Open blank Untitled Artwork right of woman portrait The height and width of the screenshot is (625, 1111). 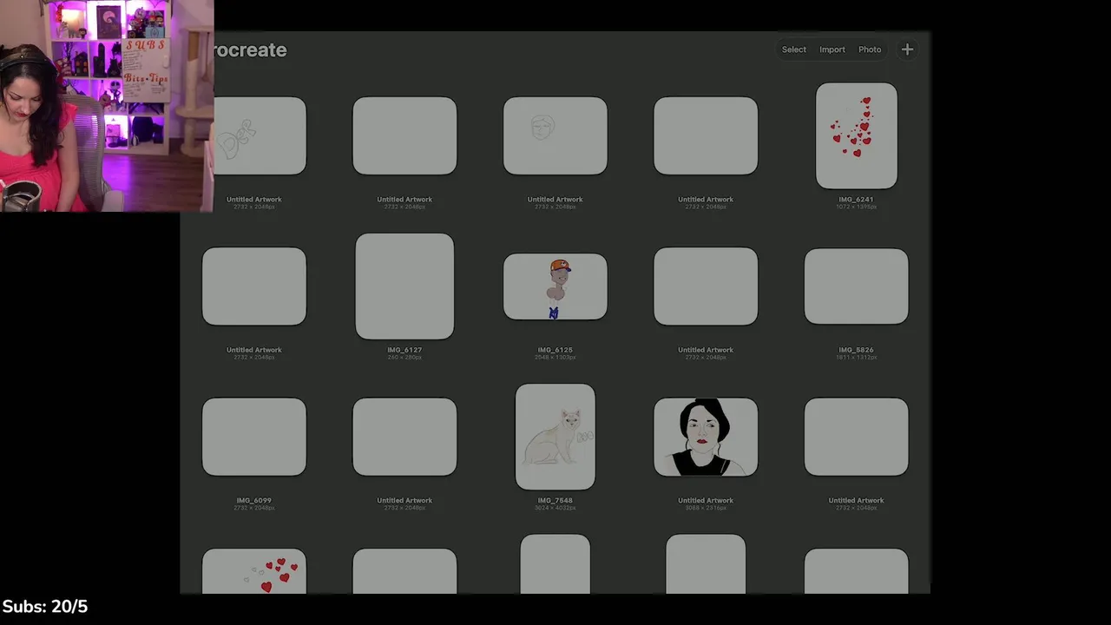(x=857, y=437)
